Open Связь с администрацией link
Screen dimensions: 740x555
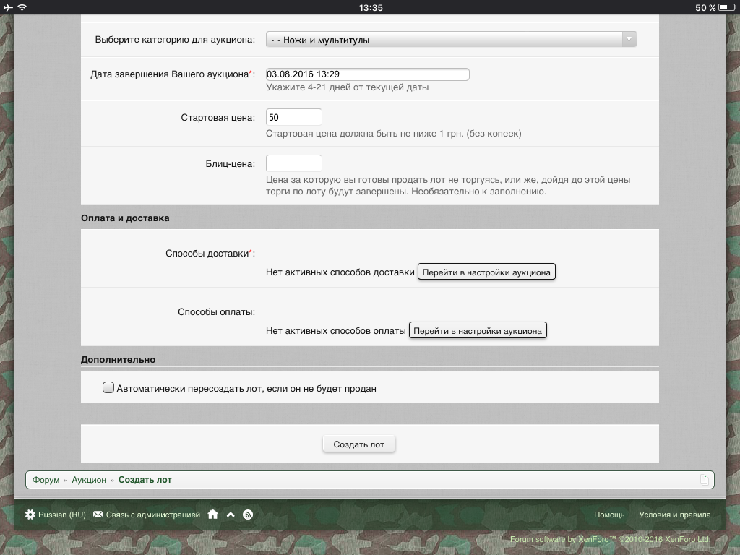153,515
